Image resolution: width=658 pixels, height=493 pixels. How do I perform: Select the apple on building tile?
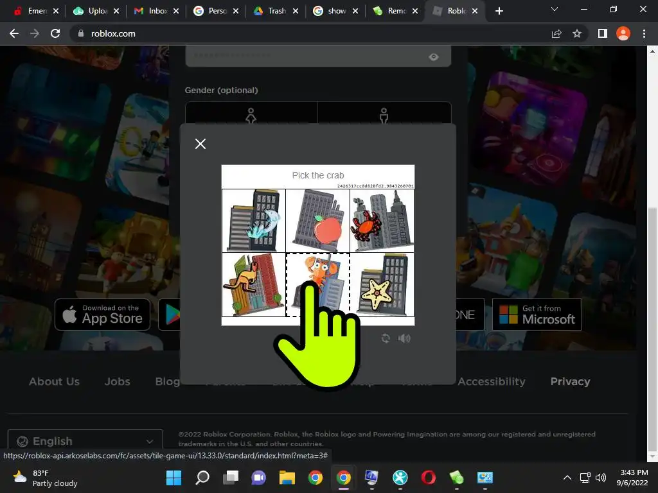317,221
